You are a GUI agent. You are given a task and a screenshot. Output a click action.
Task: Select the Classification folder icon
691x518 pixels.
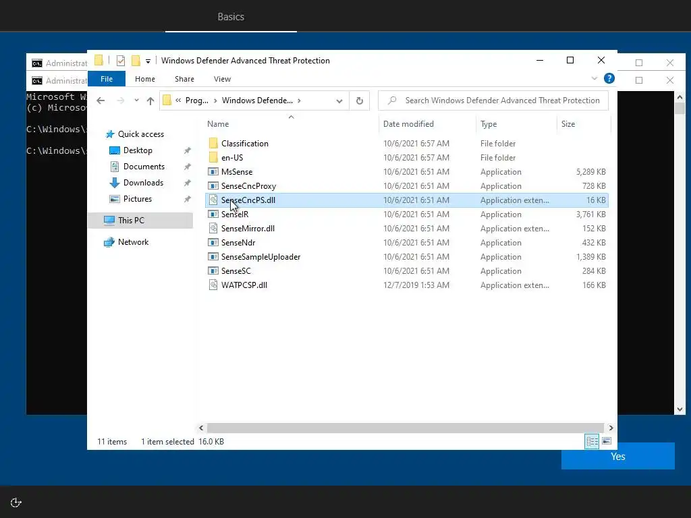click(213, 143)
